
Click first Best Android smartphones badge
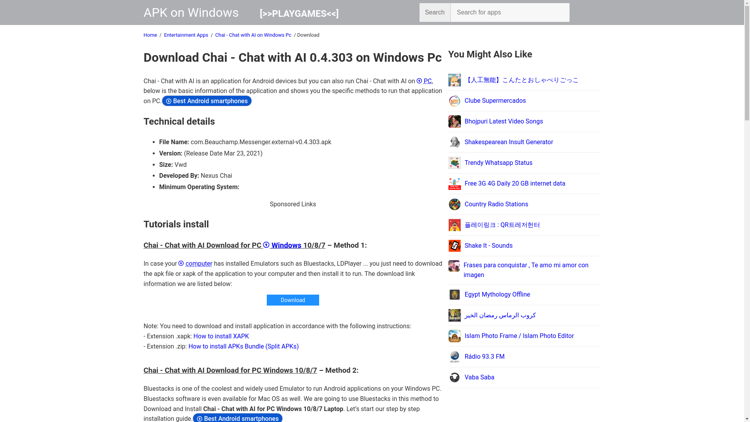(207, 101)
